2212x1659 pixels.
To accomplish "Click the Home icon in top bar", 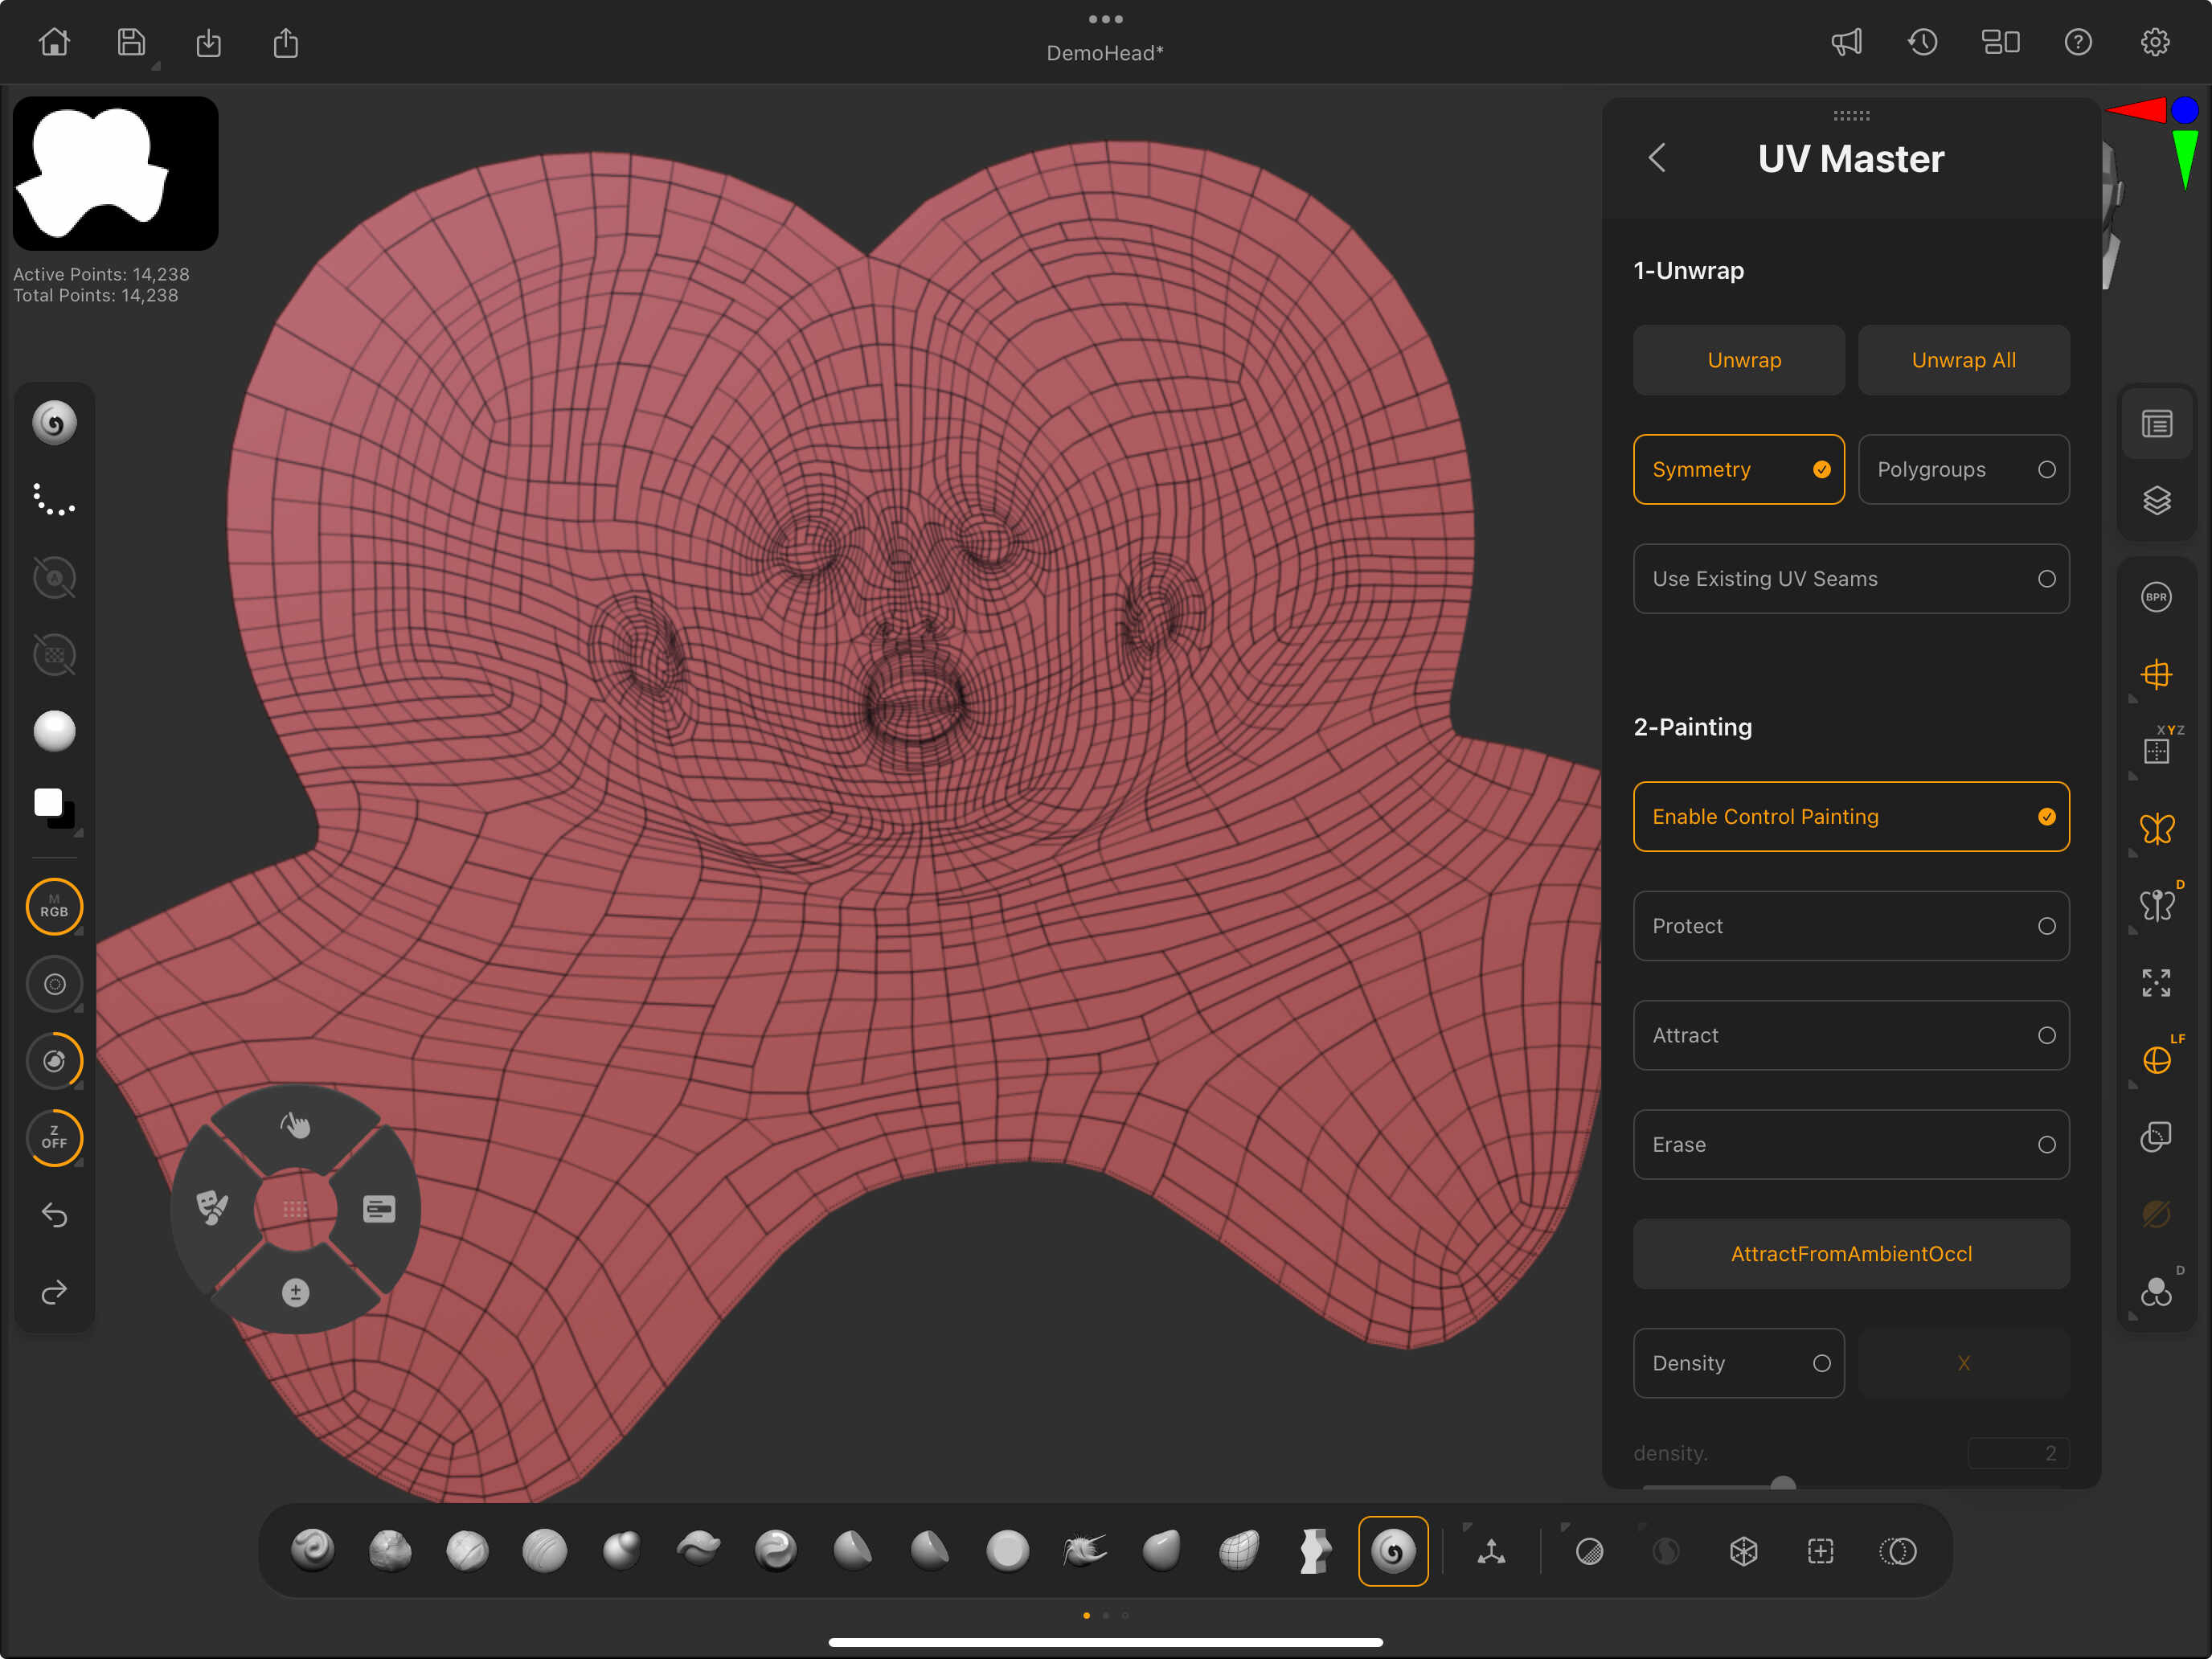I will coord(54,42).
